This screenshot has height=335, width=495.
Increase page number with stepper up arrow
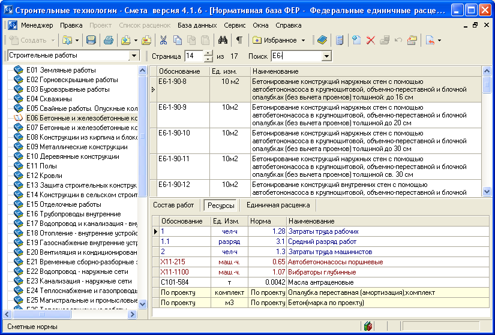point(208,53)
